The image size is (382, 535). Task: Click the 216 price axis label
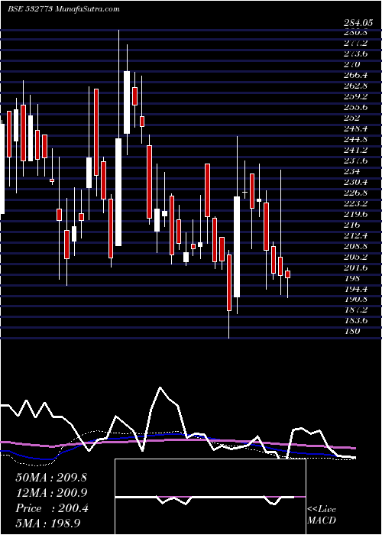pyautogui.click(x=352, y=225)
